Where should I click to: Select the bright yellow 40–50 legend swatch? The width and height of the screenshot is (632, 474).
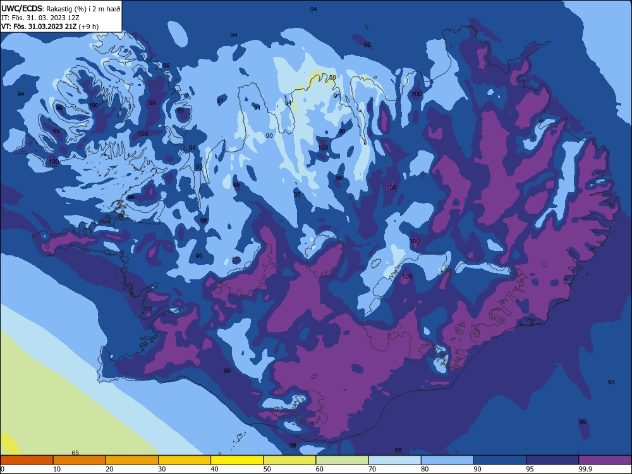pos(237,460)
